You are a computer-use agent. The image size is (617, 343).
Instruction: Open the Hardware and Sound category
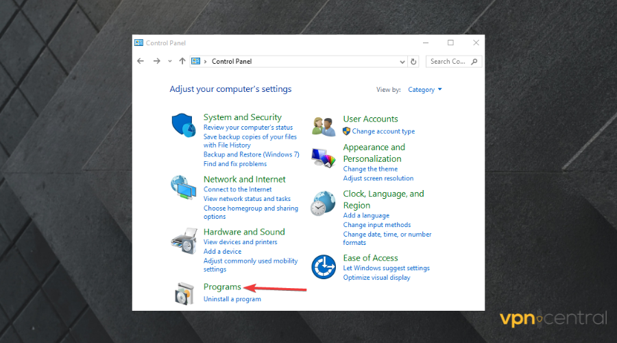pyautogui.click(x=244, y=232)
